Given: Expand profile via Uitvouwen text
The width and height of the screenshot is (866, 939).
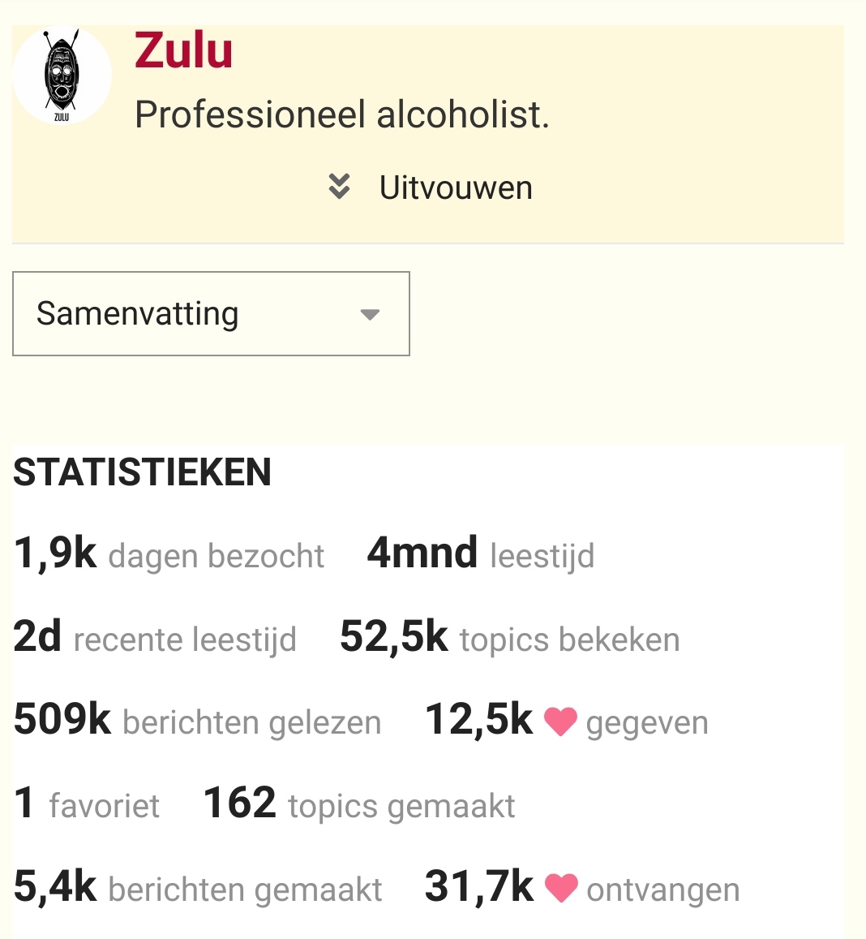Looking at the screenshot, I should tap(456, 187).
